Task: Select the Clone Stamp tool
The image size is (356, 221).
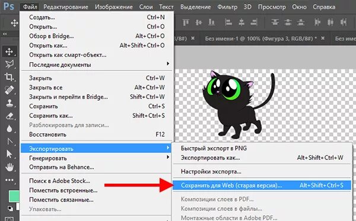Action: [x=9, y=103]
